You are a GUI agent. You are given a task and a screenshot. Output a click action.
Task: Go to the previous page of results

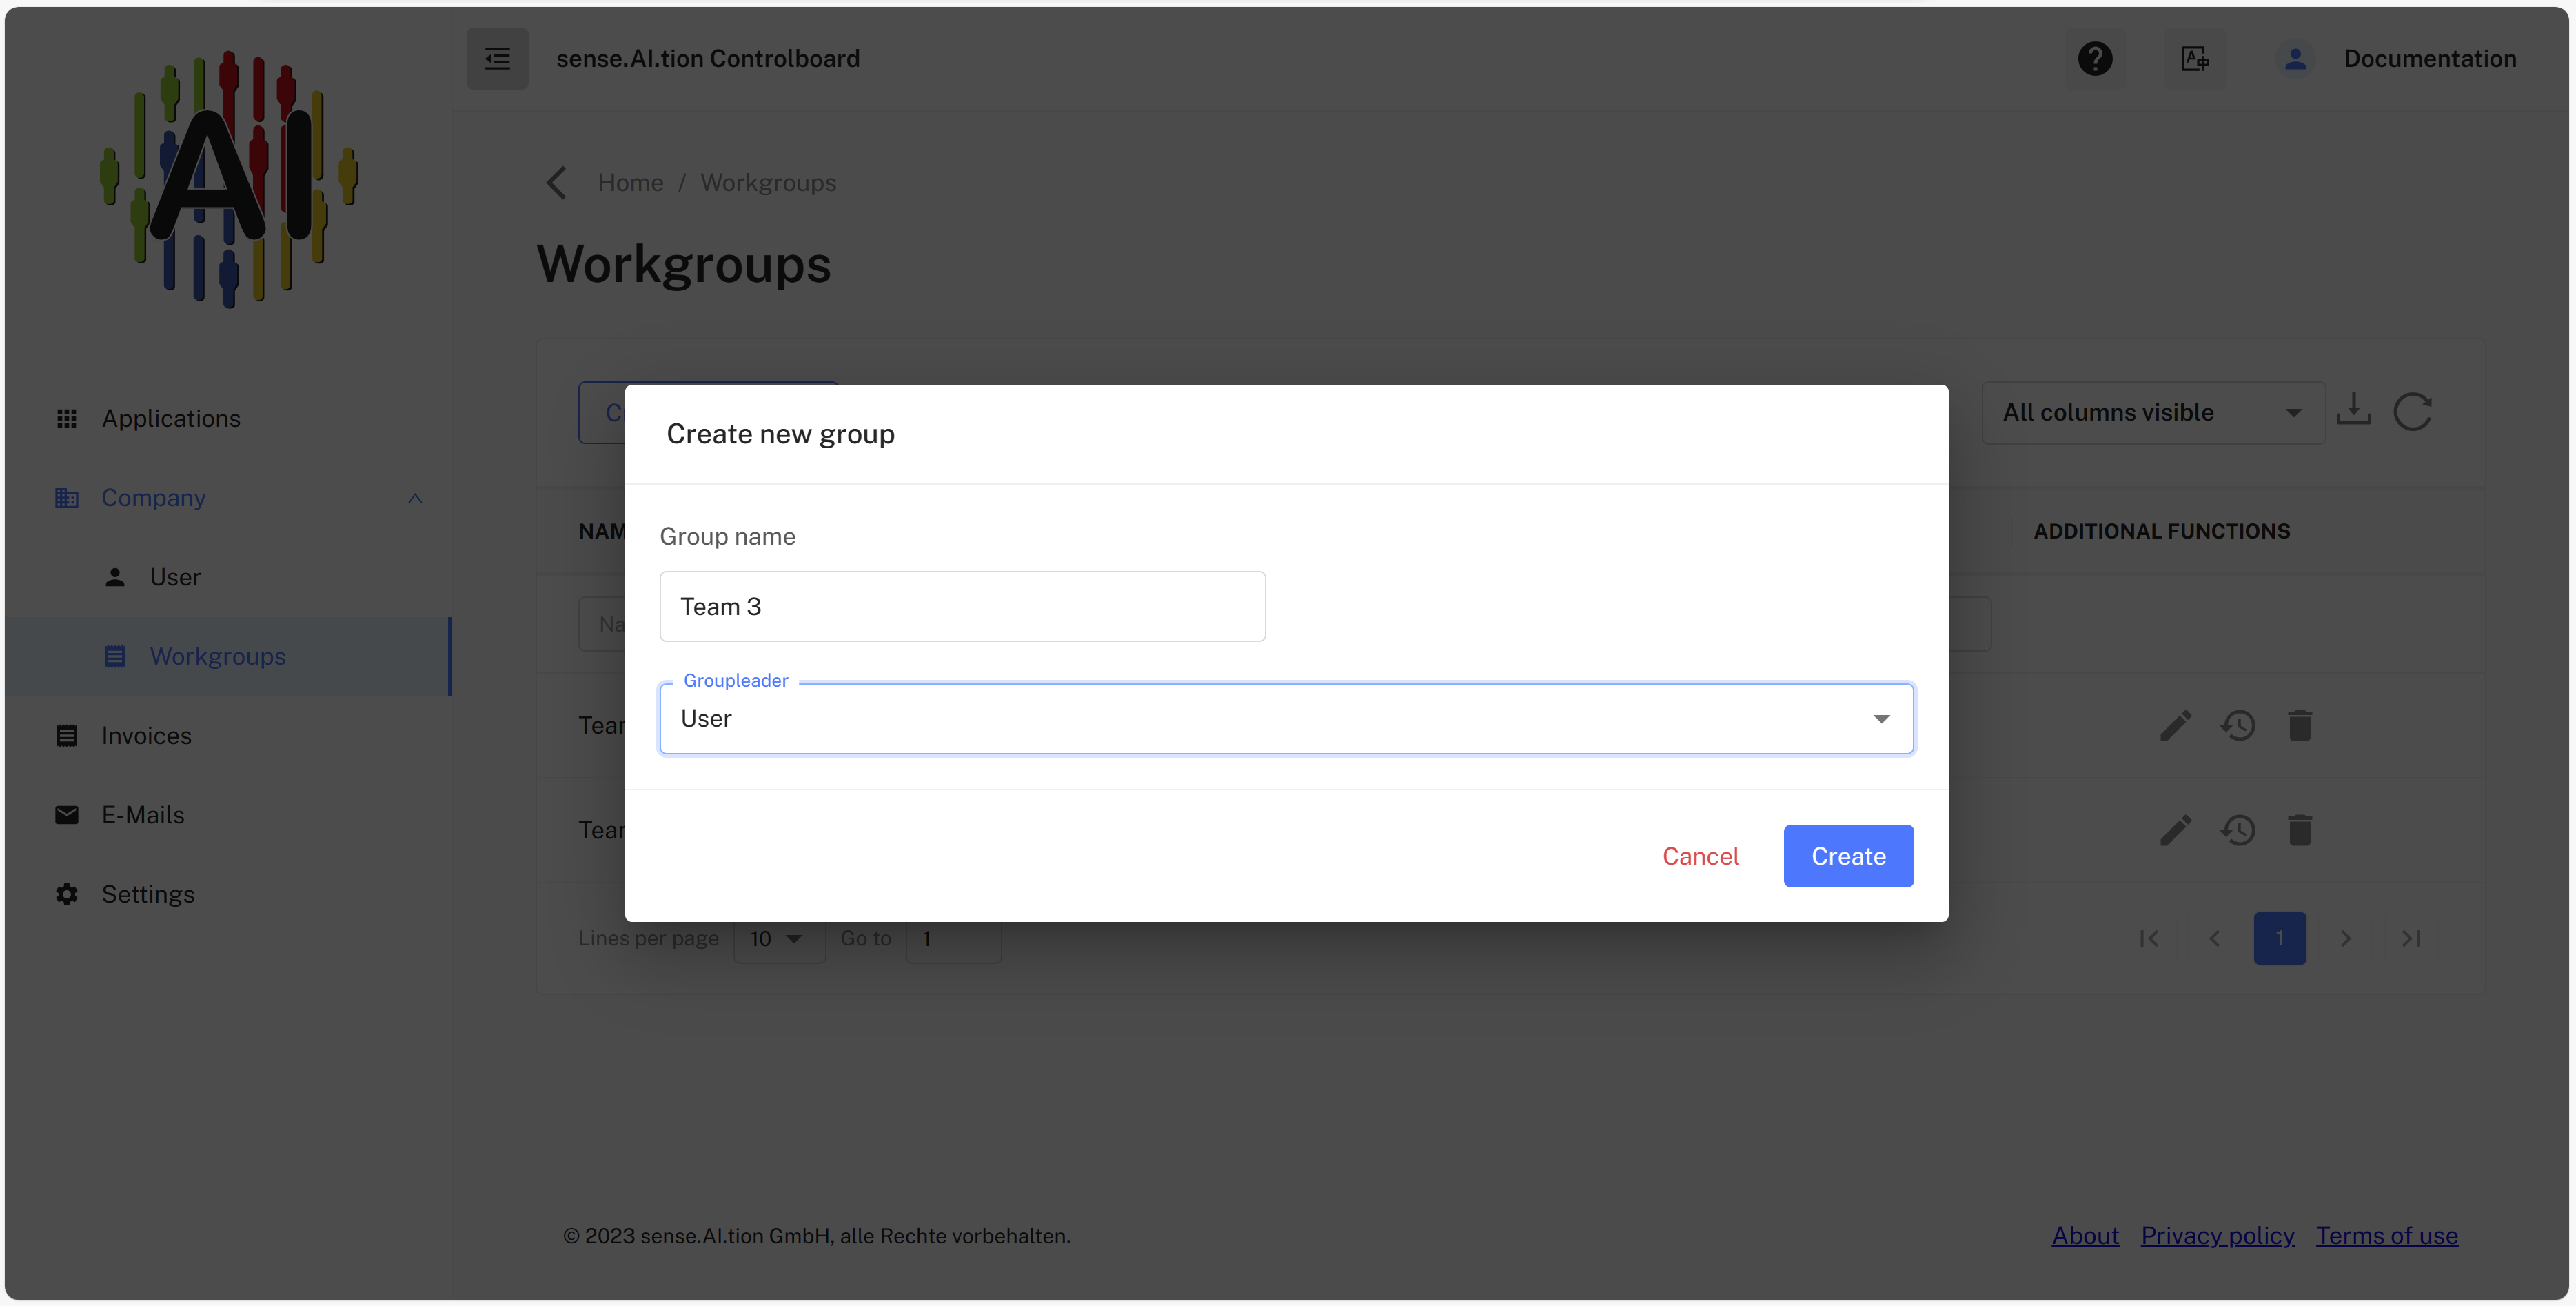(x=2214, y=938)
